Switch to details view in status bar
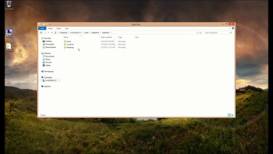Viewport: 273px width, 154px height. pos(229,115)
